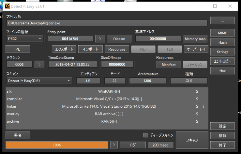Viewport: 241px width, 154px height.
Task: Open the インポート (imports) table
Action: pos(90,49)
